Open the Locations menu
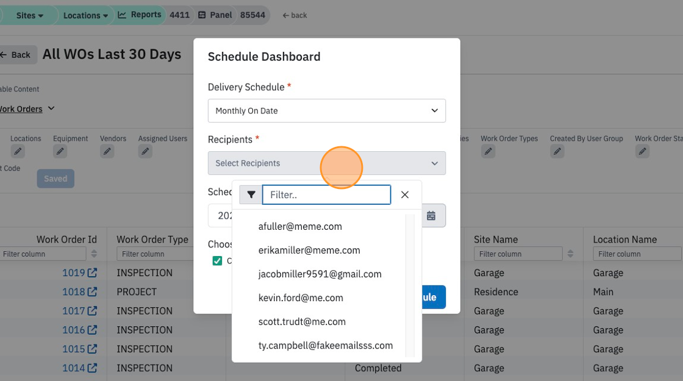683x381 pixels. click(85, 15)
